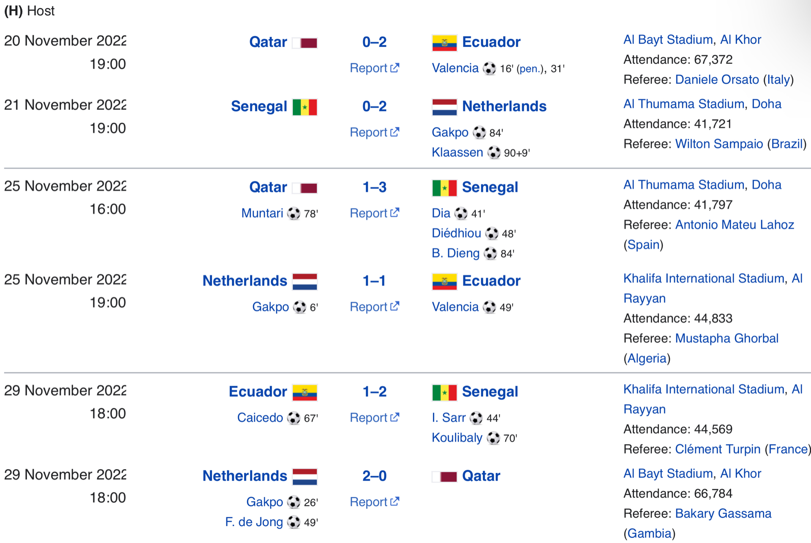
Task: Open Bakary Gassama referee link
Action: coord(723,513)
